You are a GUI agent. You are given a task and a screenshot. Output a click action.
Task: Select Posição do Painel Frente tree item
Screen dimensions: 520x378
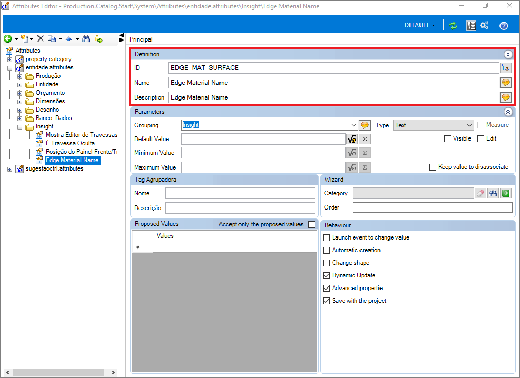coord(82,152)
